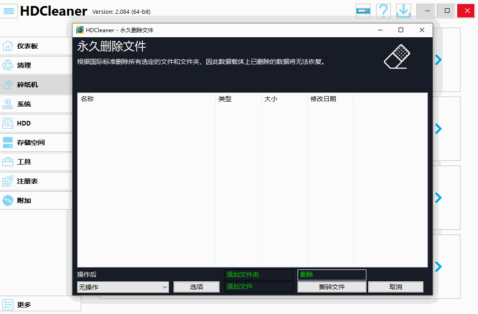This screenshot has width=478, height=314.
Task: Open the 仪表板 sidebar section
Action: click(36, 46)
